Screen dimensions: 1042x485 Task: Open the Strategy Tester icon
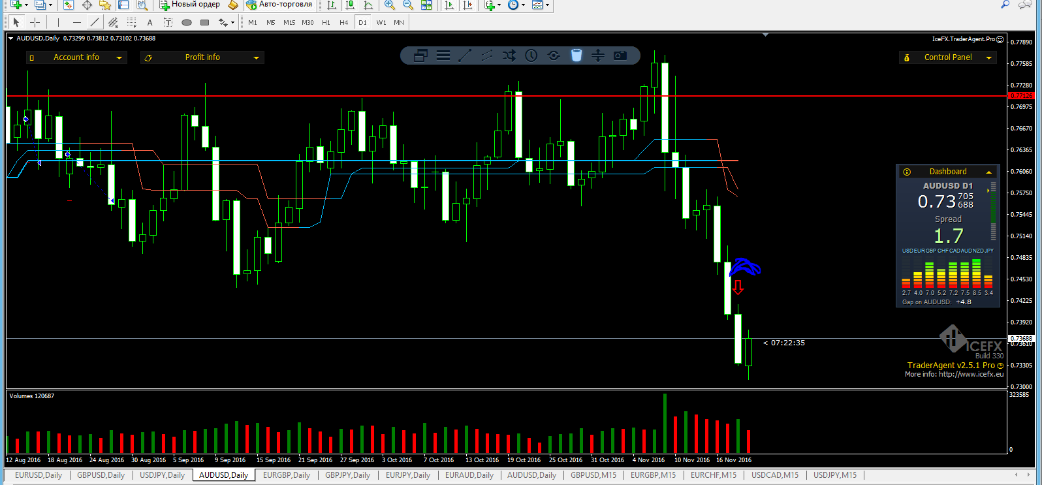coord(142,5)
